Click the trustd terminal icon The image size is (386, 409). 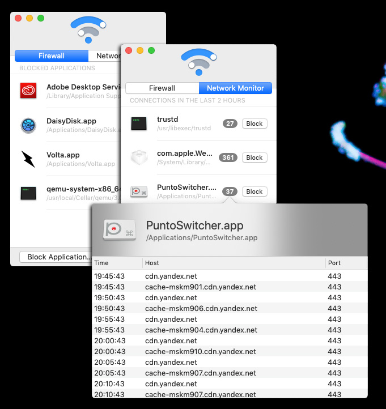coord(138,123)
